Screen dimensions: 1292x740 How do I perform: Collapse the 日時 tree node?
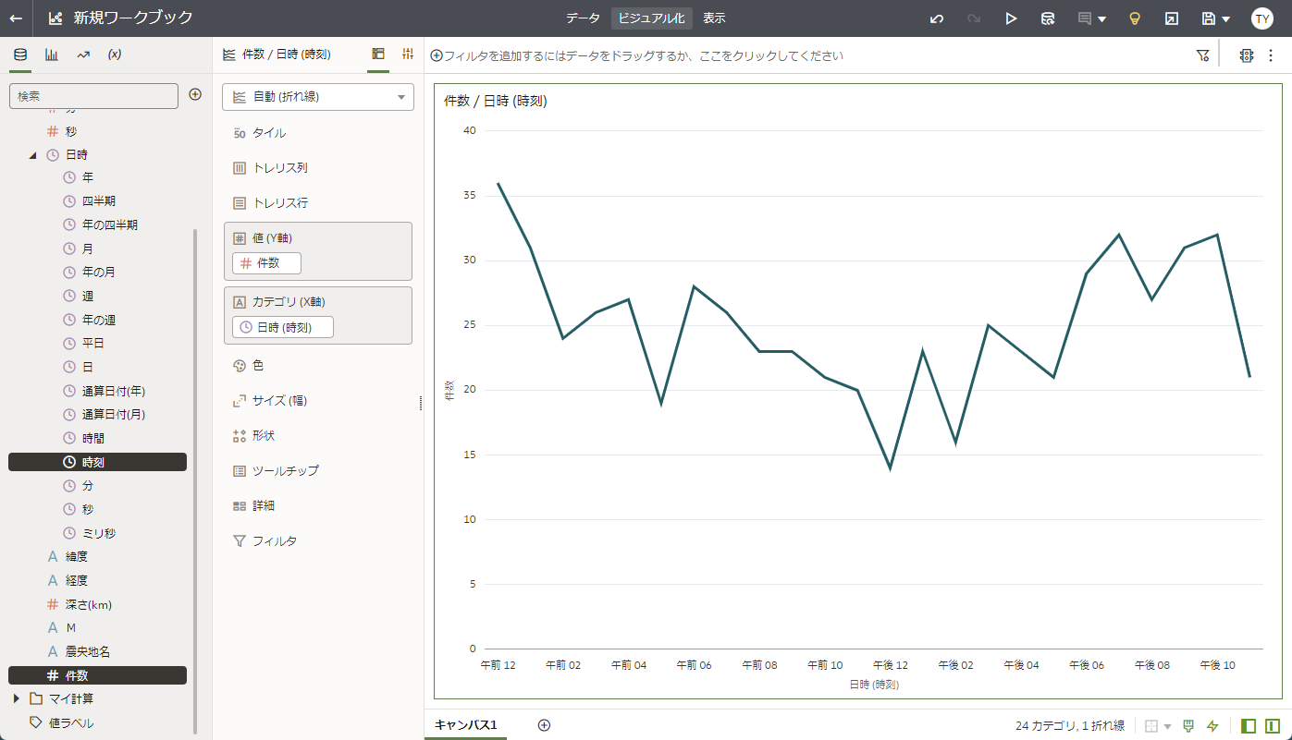[x=32, y=155]
